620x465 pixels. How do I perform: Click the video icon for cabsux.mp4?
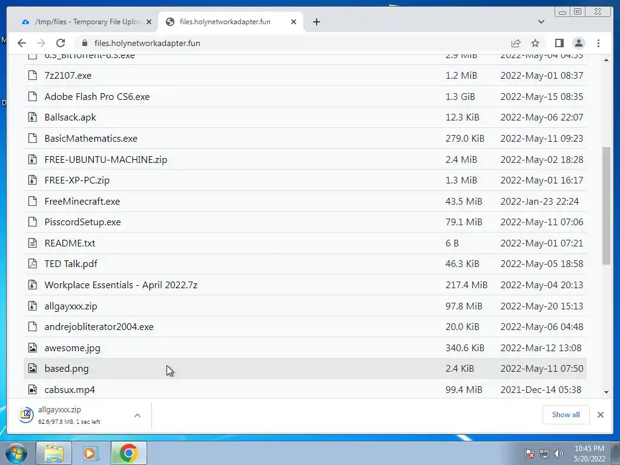pyautogui.click(x=33, y=389)
